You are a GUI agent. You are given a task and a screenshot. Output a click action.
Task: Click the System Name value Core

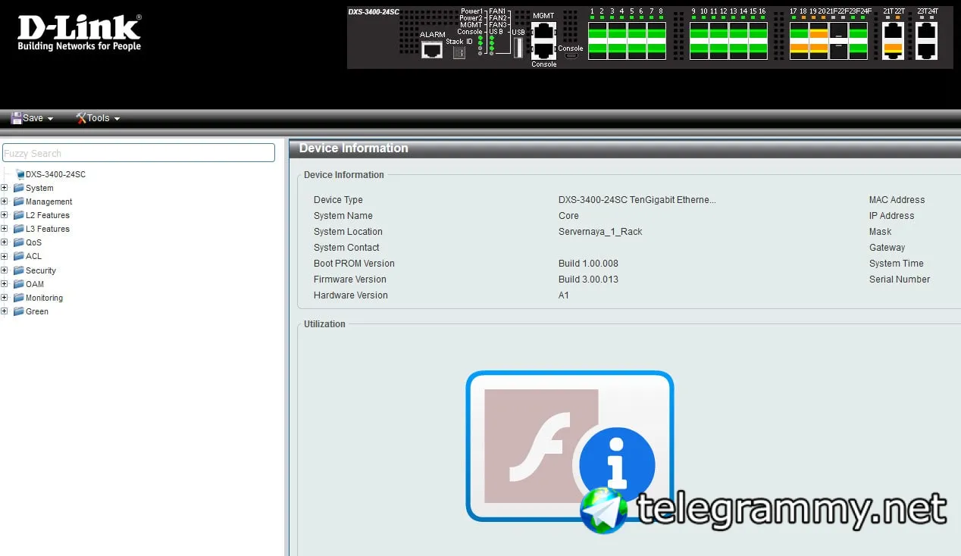tap(568, 216)
